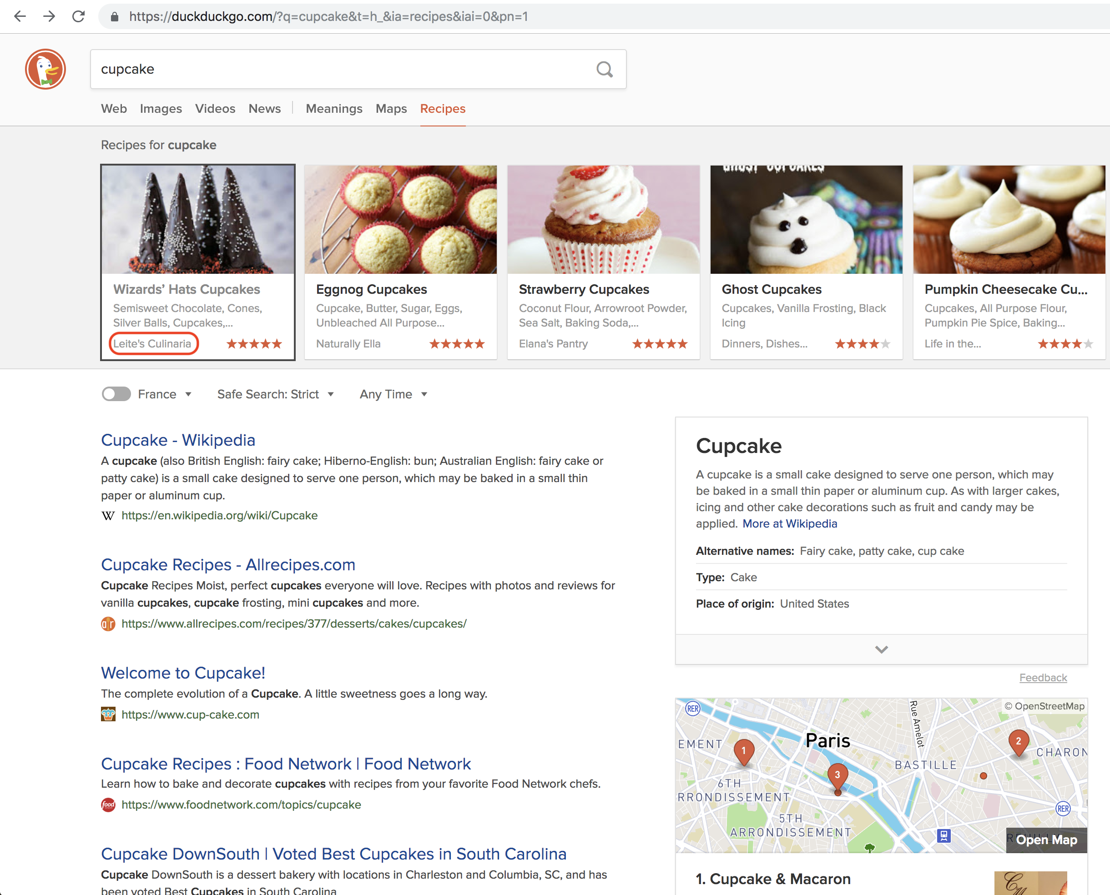This screenshot has height=895, width=1110.
Task: Click the browser forward arrow
Action: (49, 16)
